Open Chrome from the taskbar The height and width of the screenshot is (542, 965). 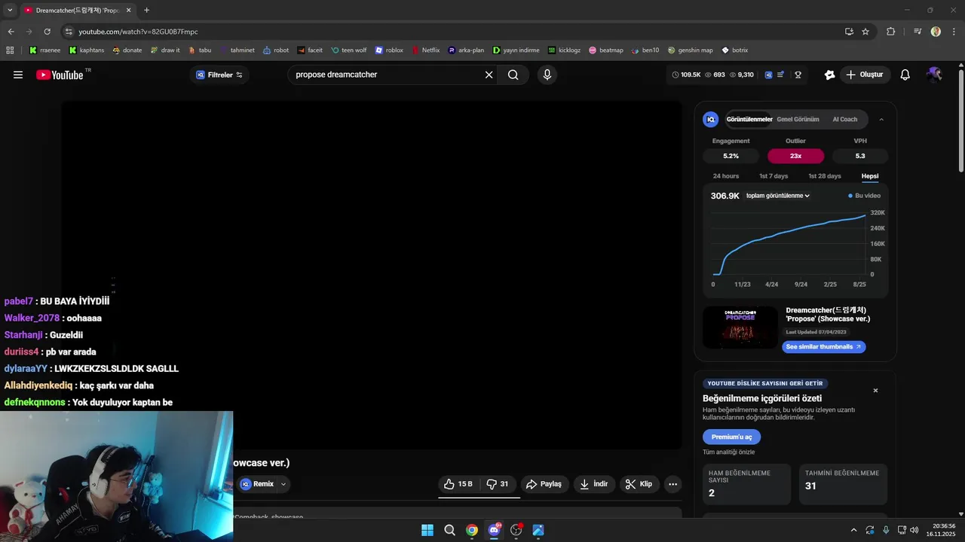[x=472, y=530]
